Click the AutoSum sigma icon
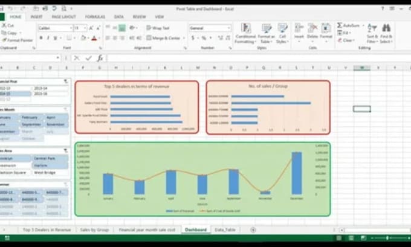The image size is (411, 247). pyautogui.click(x=340, y=25)
